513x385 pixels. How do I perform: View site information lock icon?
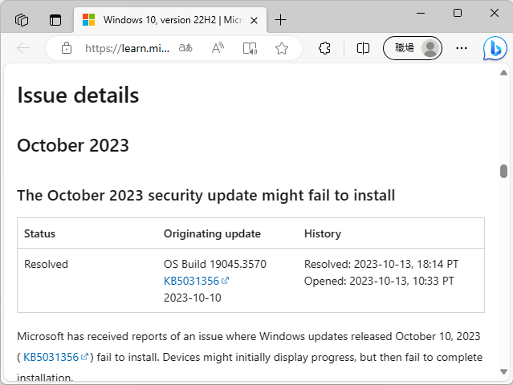click(x=67, y=48)
